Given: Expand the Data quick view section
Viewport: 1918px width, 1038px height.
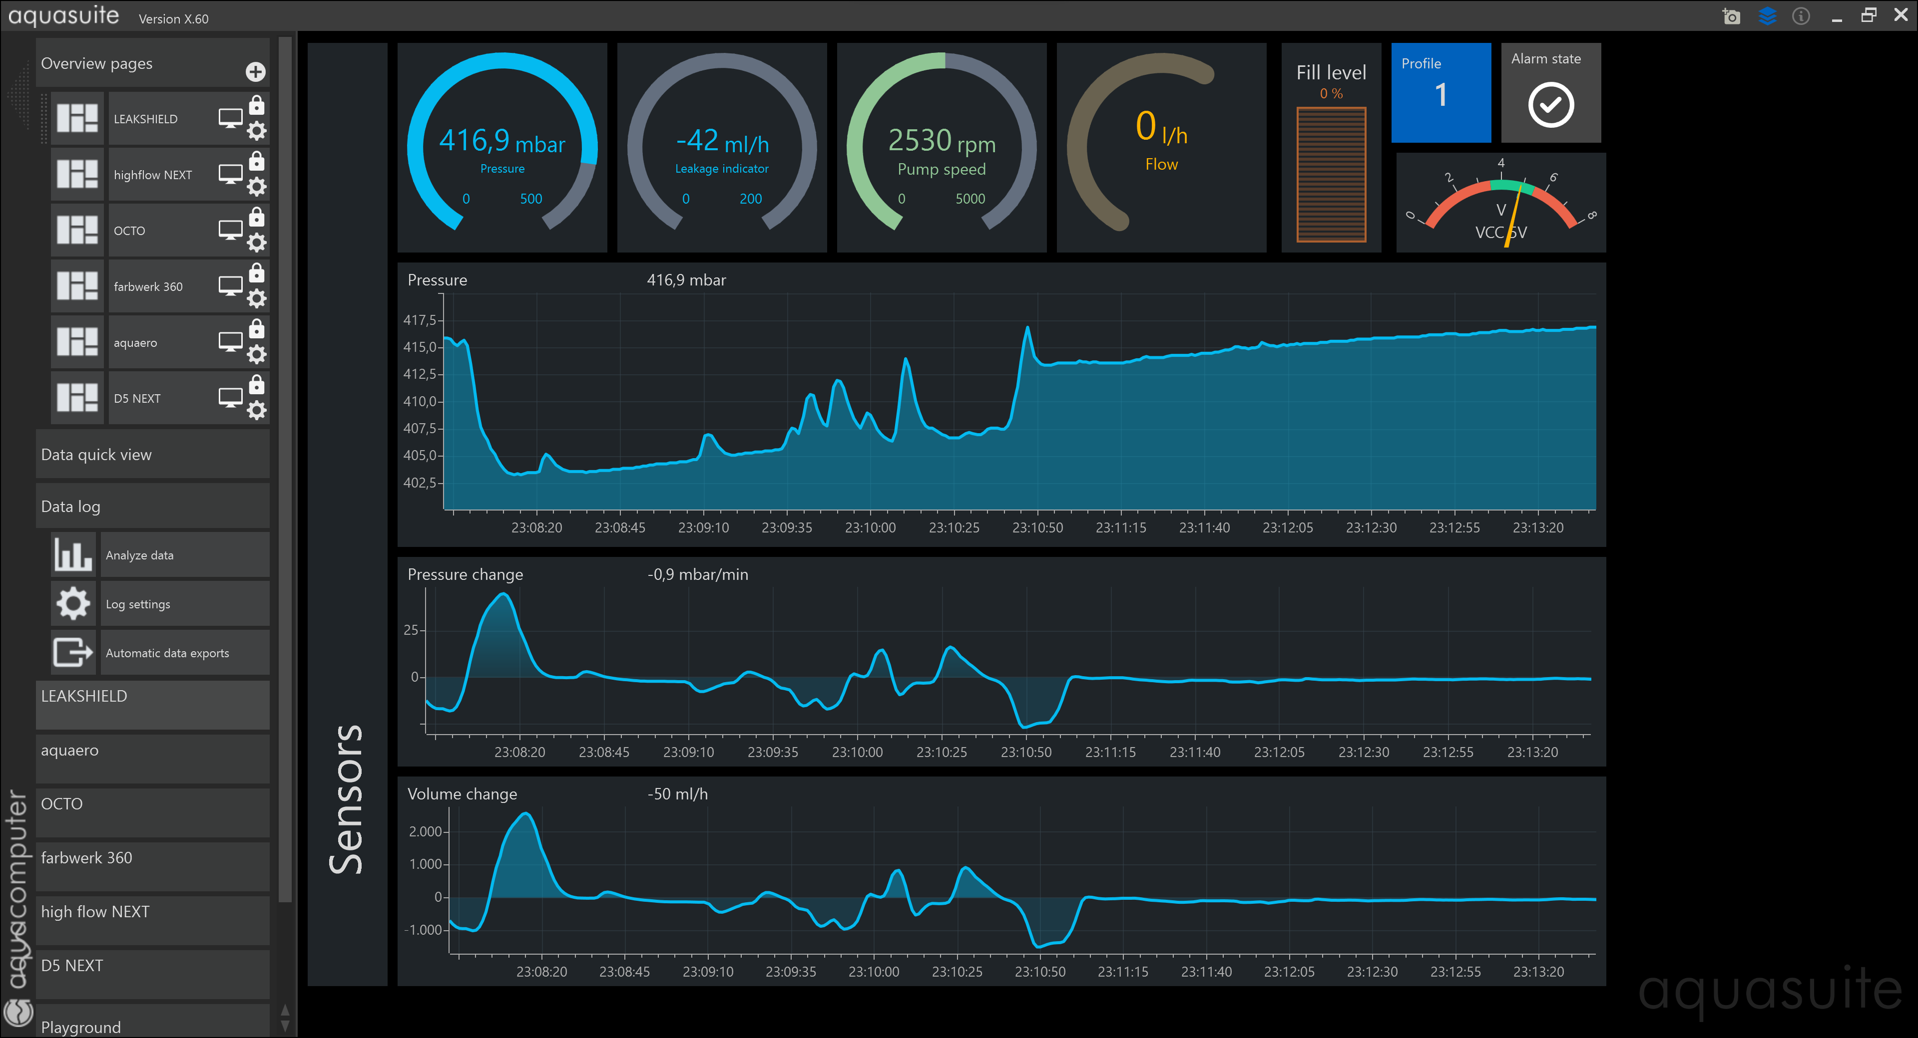Looking at the screenshot, I should [153, 454].
